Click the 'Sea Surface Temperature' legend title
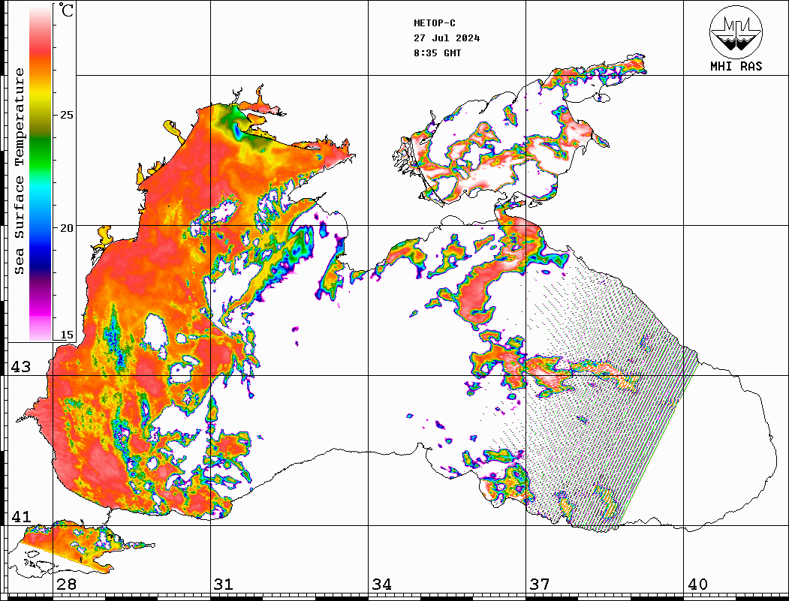Viewport: 789px width, 601px height. click(19, 171)
